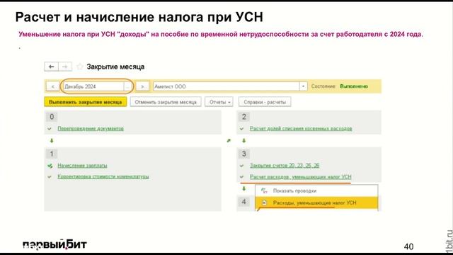Screen dimensions: 453x255
Task: Select Расходы, уменьшающие налог УСН menu item
Action: point(316,203)
